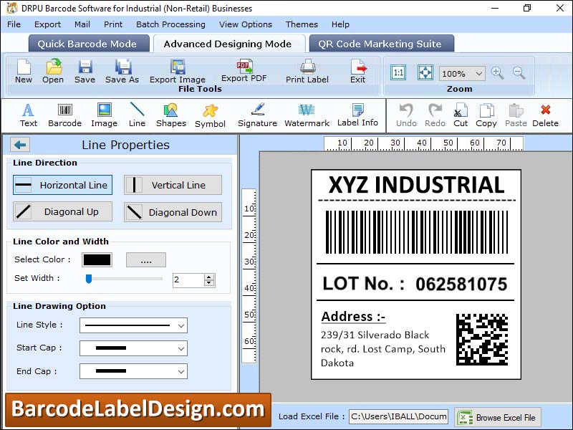Open Label Info panel
The height and width of the screenshot is (430, 573).
click(x=357, y=115)
